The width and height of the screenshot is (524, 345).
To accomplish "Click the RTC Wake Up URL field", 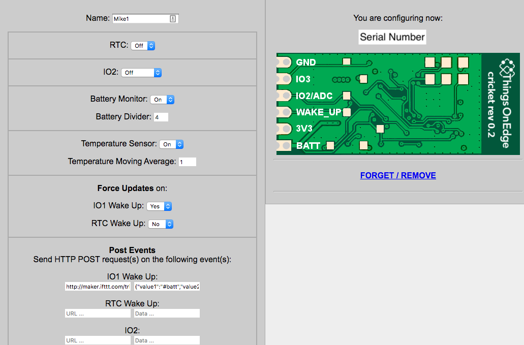I will click(x=98, y=313).
